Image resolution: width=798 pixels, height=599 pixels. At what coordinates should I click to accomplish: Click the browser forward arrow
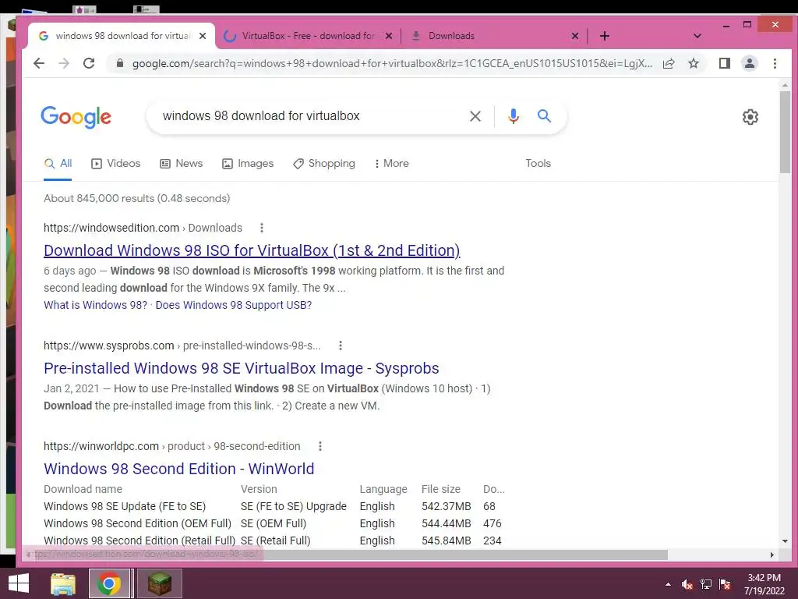(64, 63)
